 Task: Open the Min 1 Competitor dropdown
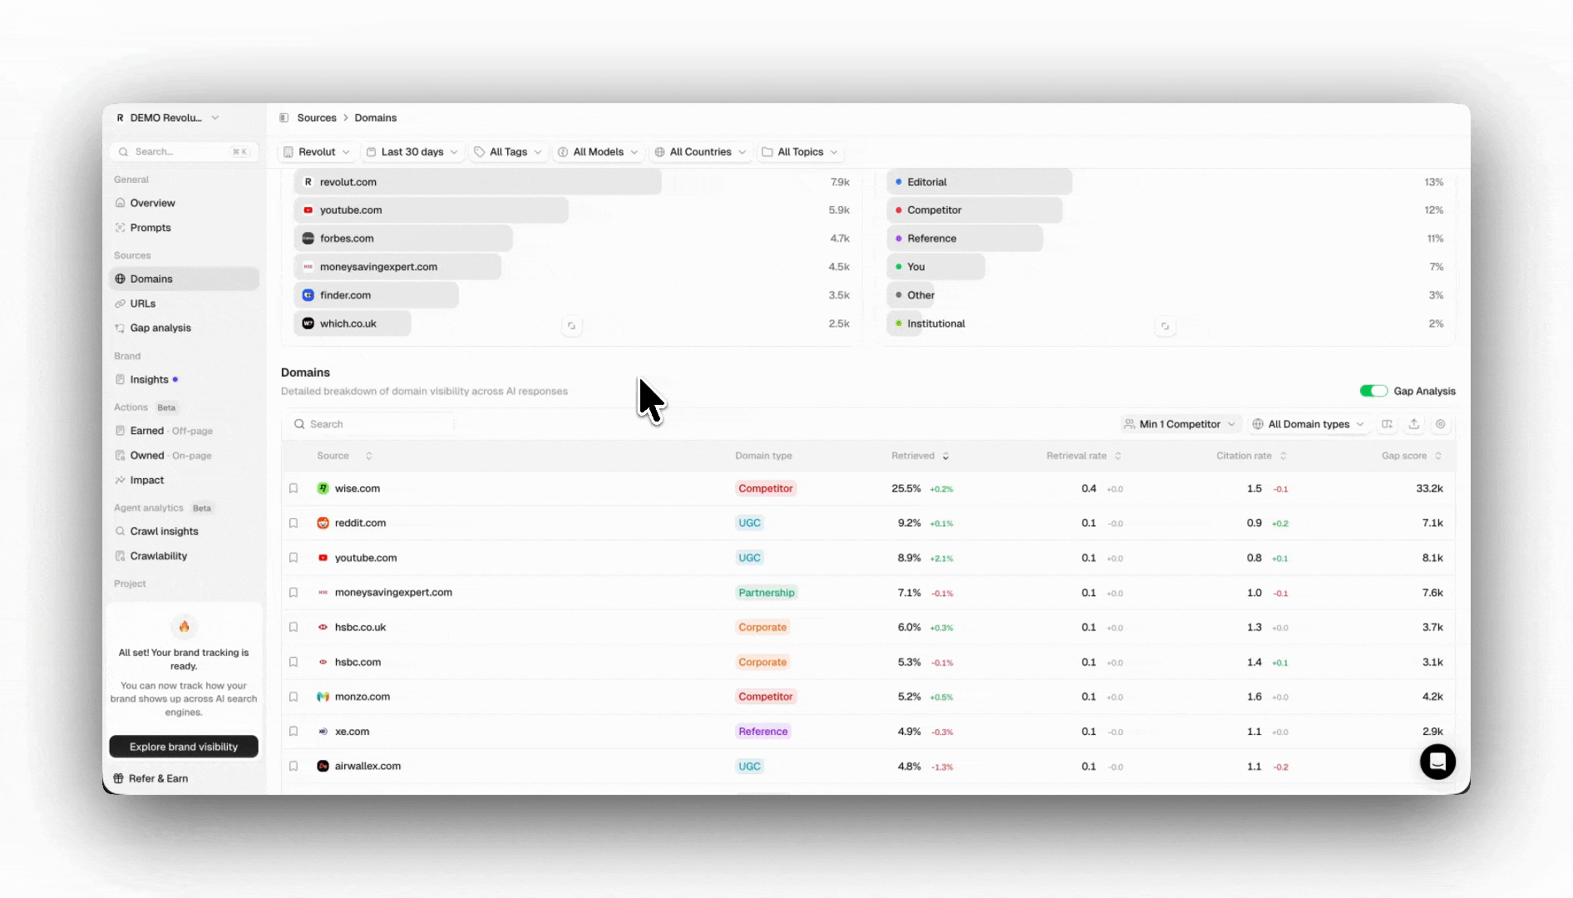(x=1180, y=424)
